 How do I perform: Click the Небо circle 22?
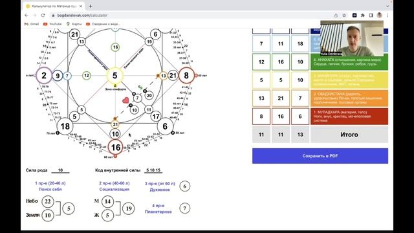pyautogui.click(x=48, y=201)
